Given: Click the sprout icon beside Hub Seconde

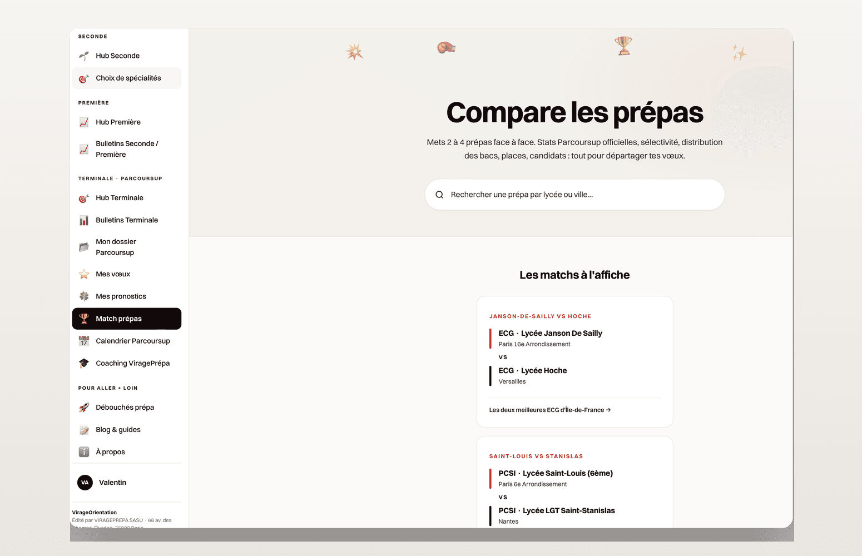Looking at the screenshot, I should click(x=84, y=56).
